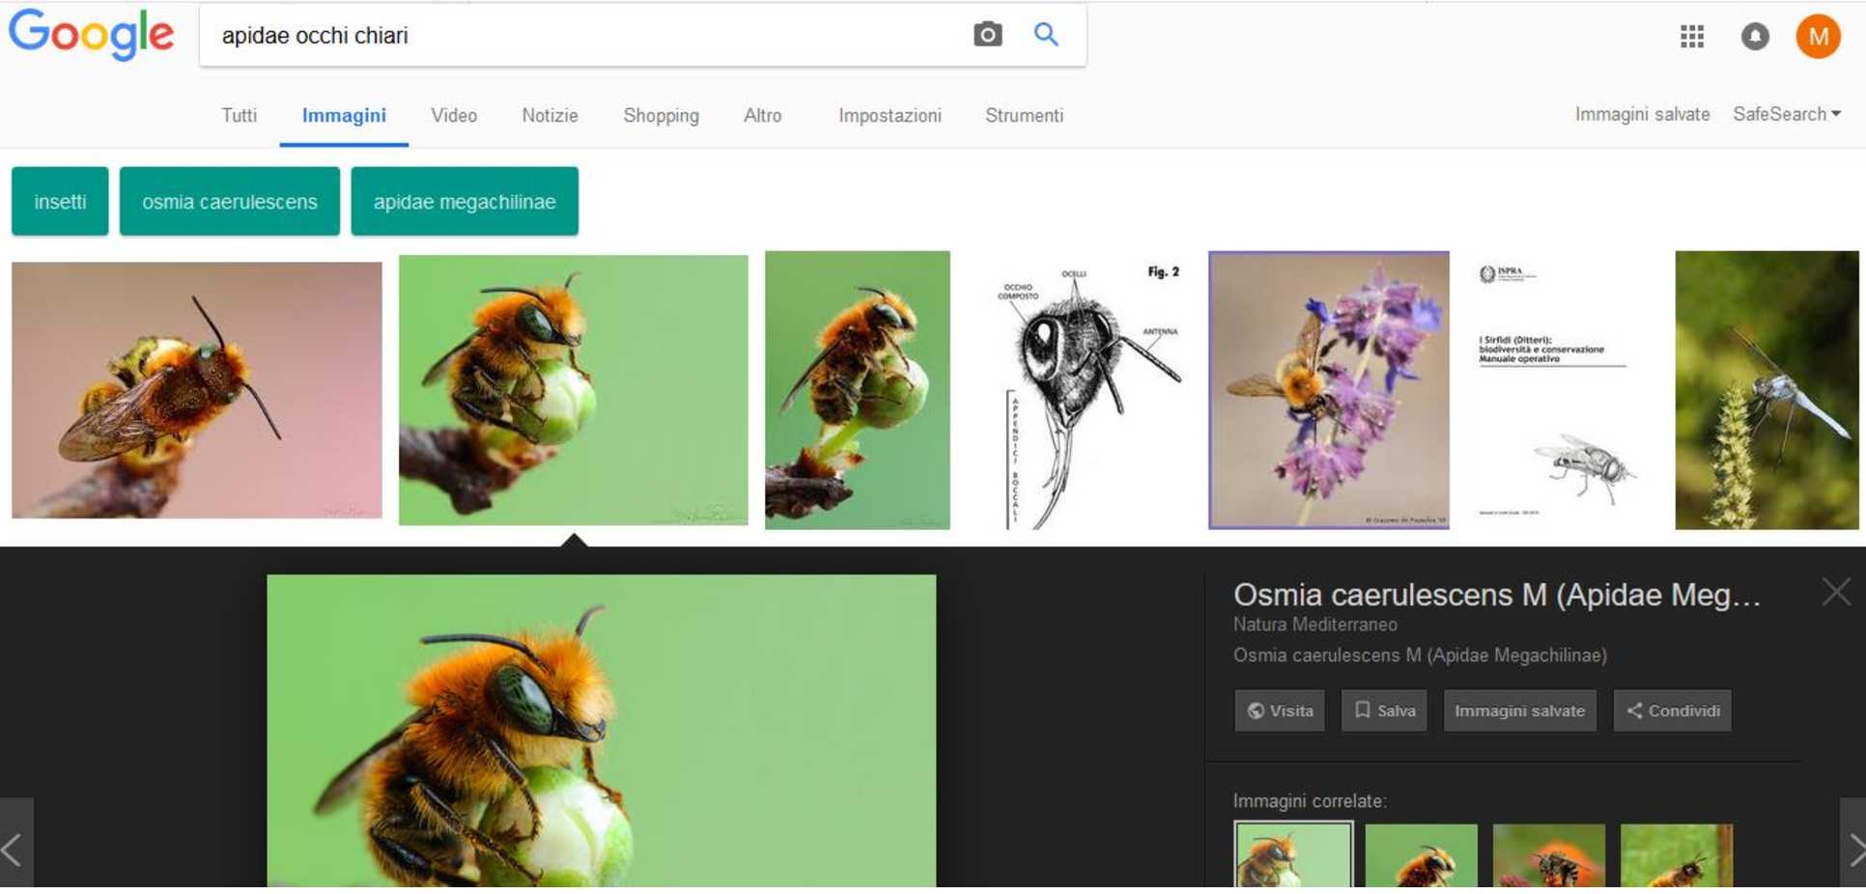Image resolution: width=1866 pixels, height=894 pixels.
Task: Open Immagini salvate link in header
Action: [x=1642, y=114]
